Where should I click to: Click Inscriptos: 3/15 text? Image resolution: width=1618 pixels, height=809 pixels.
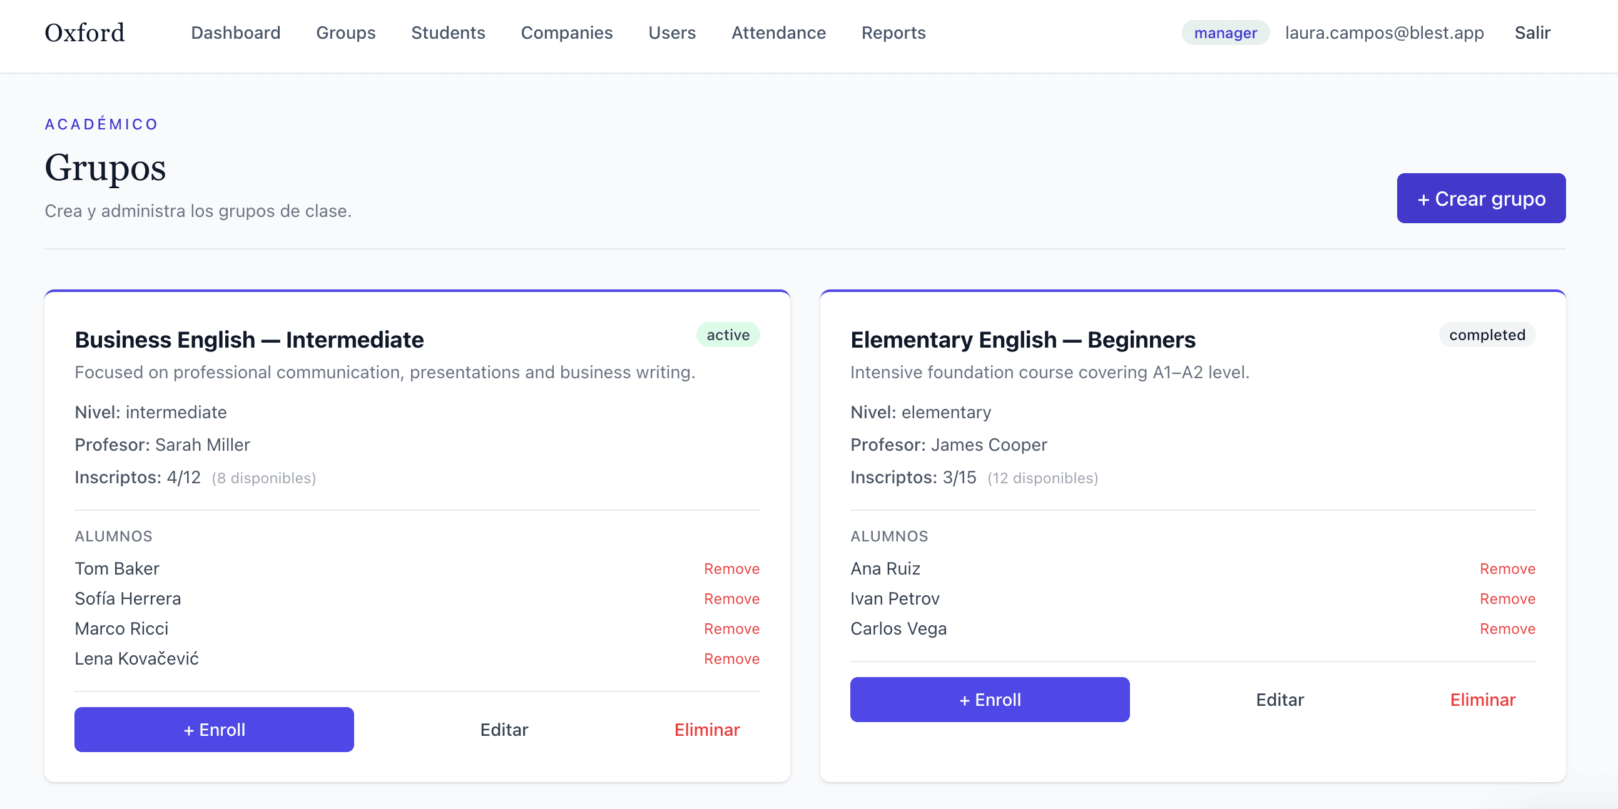913,478
